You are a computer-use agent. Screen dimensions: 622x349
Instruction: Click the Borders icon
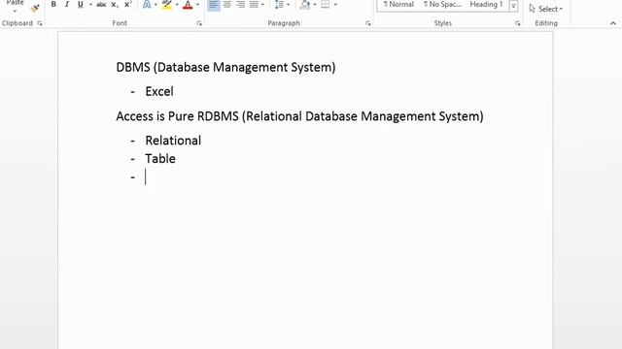326,4
